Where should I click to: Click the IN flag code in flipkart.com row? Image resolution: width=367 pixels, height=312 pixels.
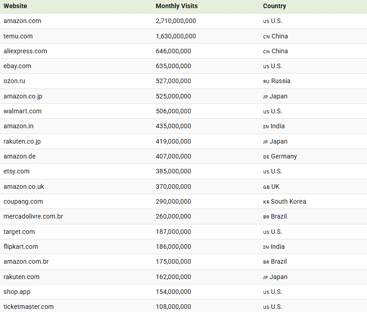266,247
